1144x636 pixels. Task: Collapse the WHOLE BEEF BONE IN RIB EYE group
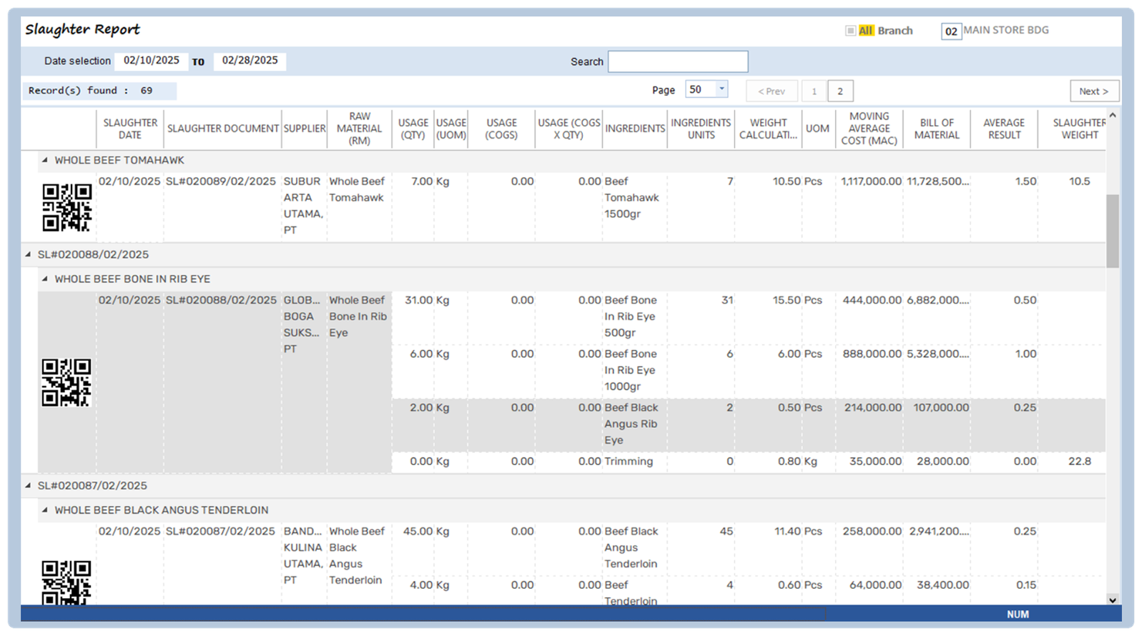(44, 279)
